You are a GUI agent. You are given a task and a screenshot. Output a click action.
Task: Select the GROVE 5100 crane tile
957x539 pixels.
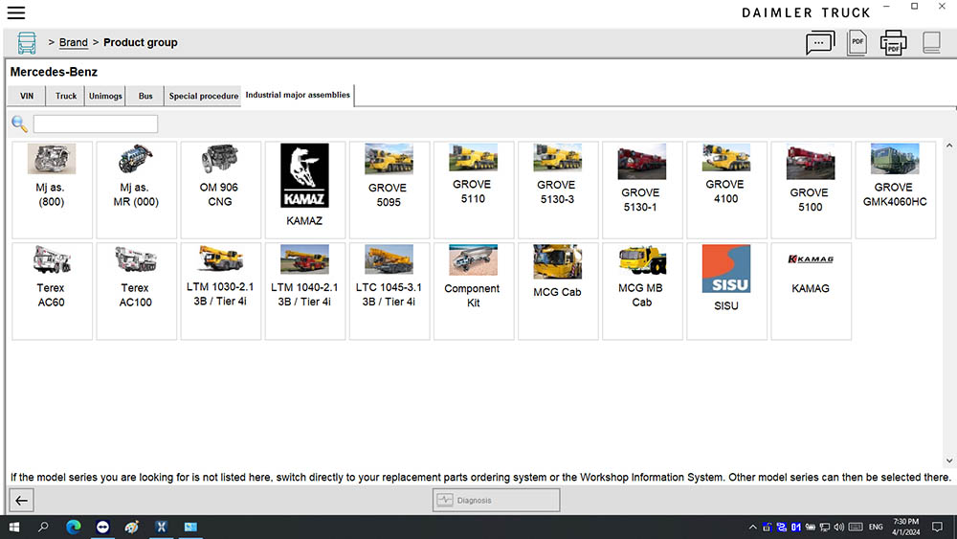811,190
